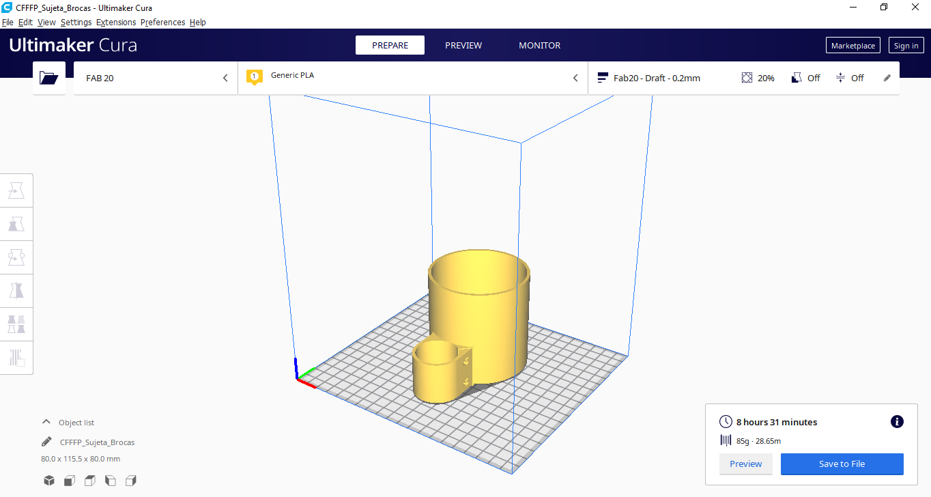Open Per Model Settings tool
Image resolution: width=931 pixels, height=497 pixels.
[x=16, y=324]
